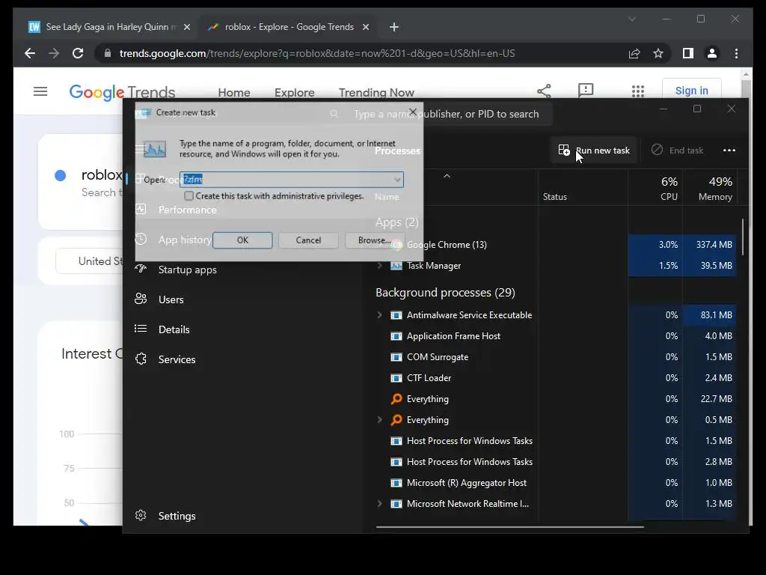This screenshot has width=766, height=575.
Task: Click Explore in Google Trends nav
Action: tap(294, 92)
